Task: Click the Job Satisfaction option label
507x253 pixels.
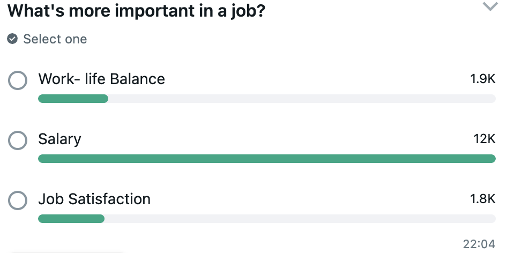Action: tap(94, 199)
